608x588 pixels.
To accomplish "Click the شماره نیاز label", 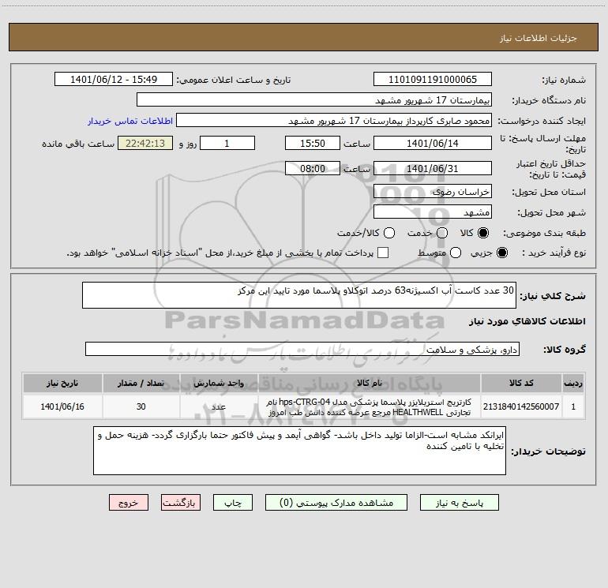I will [x=564, y=80].
